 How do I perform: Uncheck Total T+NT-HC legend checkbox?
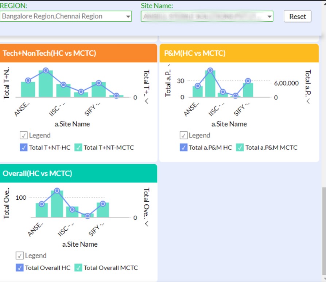23,148
